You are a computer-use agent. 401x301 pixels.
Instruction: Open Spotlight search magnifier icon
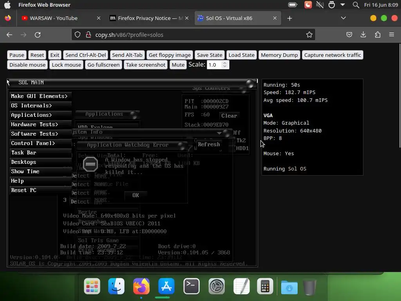click(x=356, y=5)
